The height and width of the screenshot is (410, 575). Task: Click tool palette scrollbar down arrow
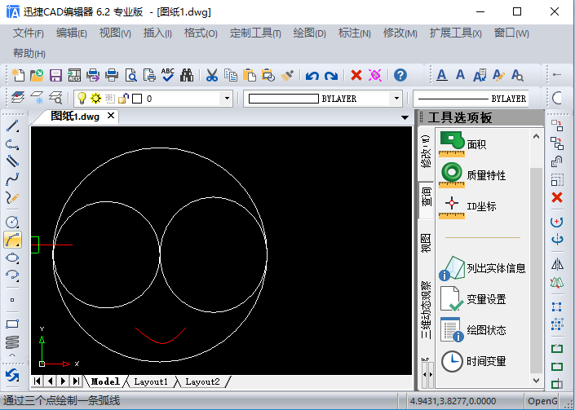tap(536, 381)
